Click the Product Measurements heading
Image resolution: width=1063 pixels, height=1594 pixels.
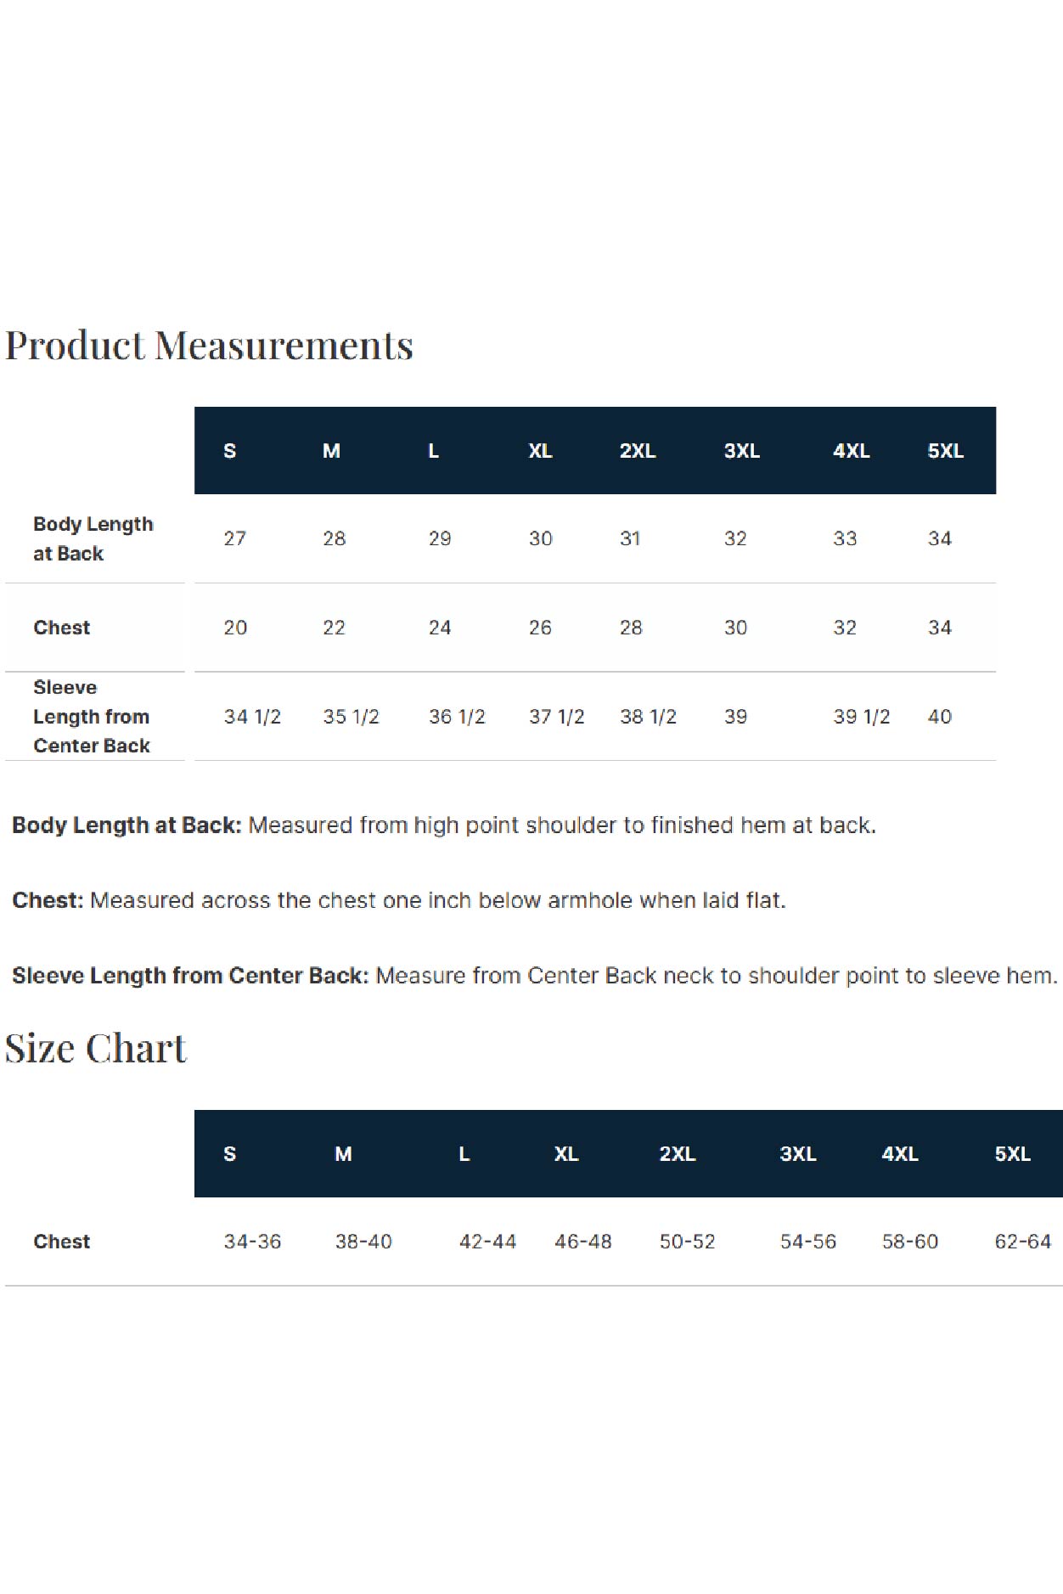coord(209,346)
